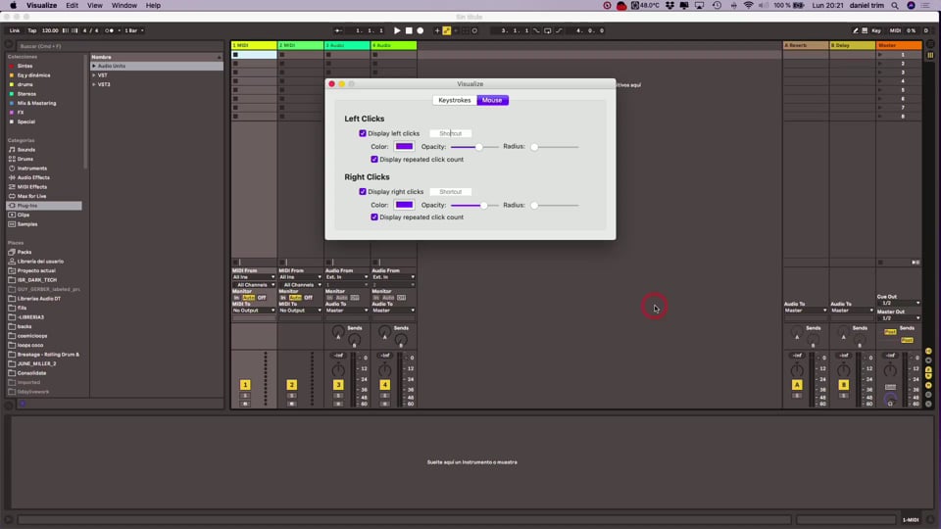Open the Master Out dropdown
Screen dimensions: 941x529
coord(899,317)
